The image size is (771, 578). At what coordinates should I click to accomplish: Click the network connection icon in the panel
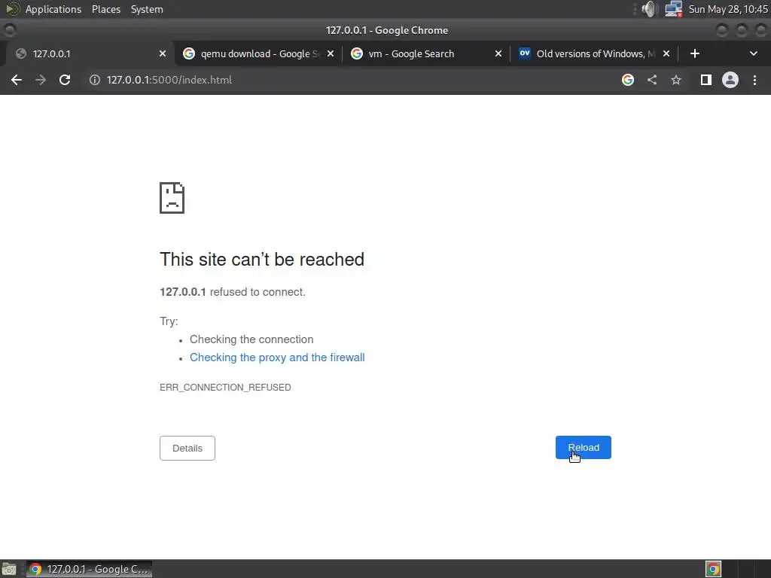(673, 9)
